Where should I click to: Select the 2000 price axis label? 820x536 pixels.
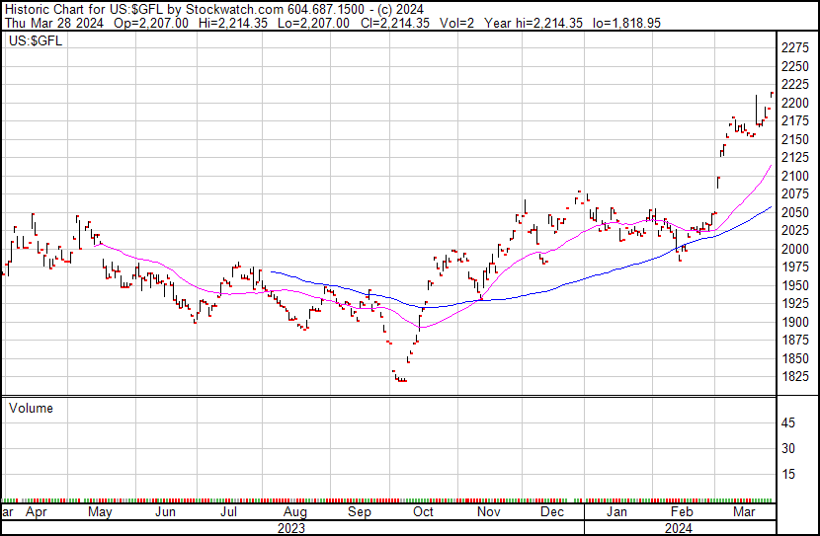click(x=794, y=250)
